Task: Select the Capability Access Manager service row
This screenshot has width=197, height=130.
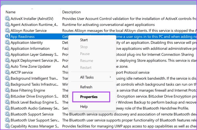Action: pyautogui.click(x=35, y=126)
